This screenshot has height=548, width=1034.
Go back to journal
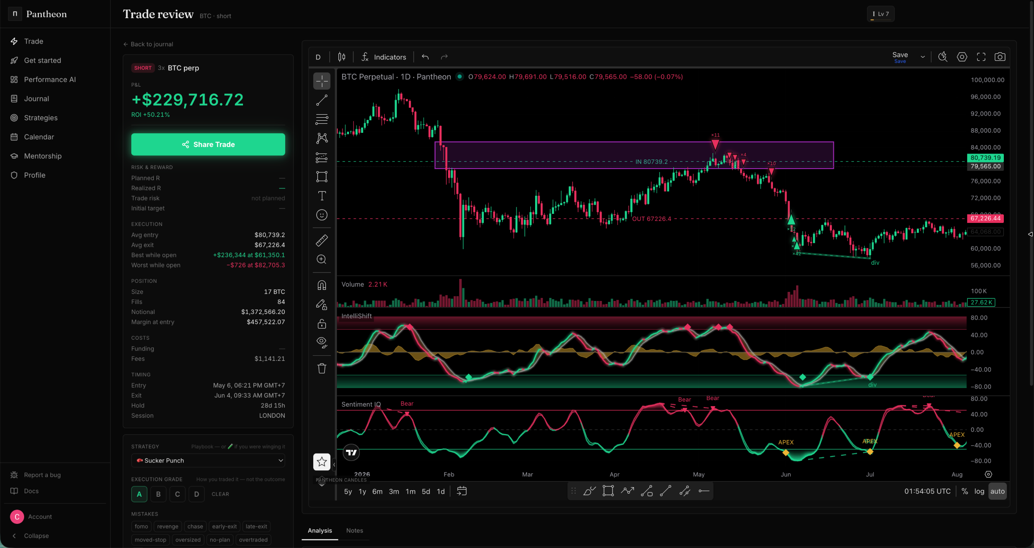point(148,44)
